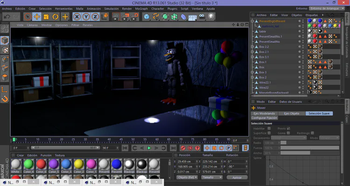Open the Simulación menu
This screenshot has height=186, width=350.
[x=112, y=9]
